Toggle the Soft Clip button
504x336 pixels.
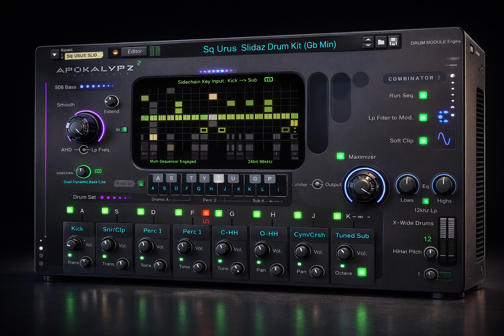[x=424, y=140]
